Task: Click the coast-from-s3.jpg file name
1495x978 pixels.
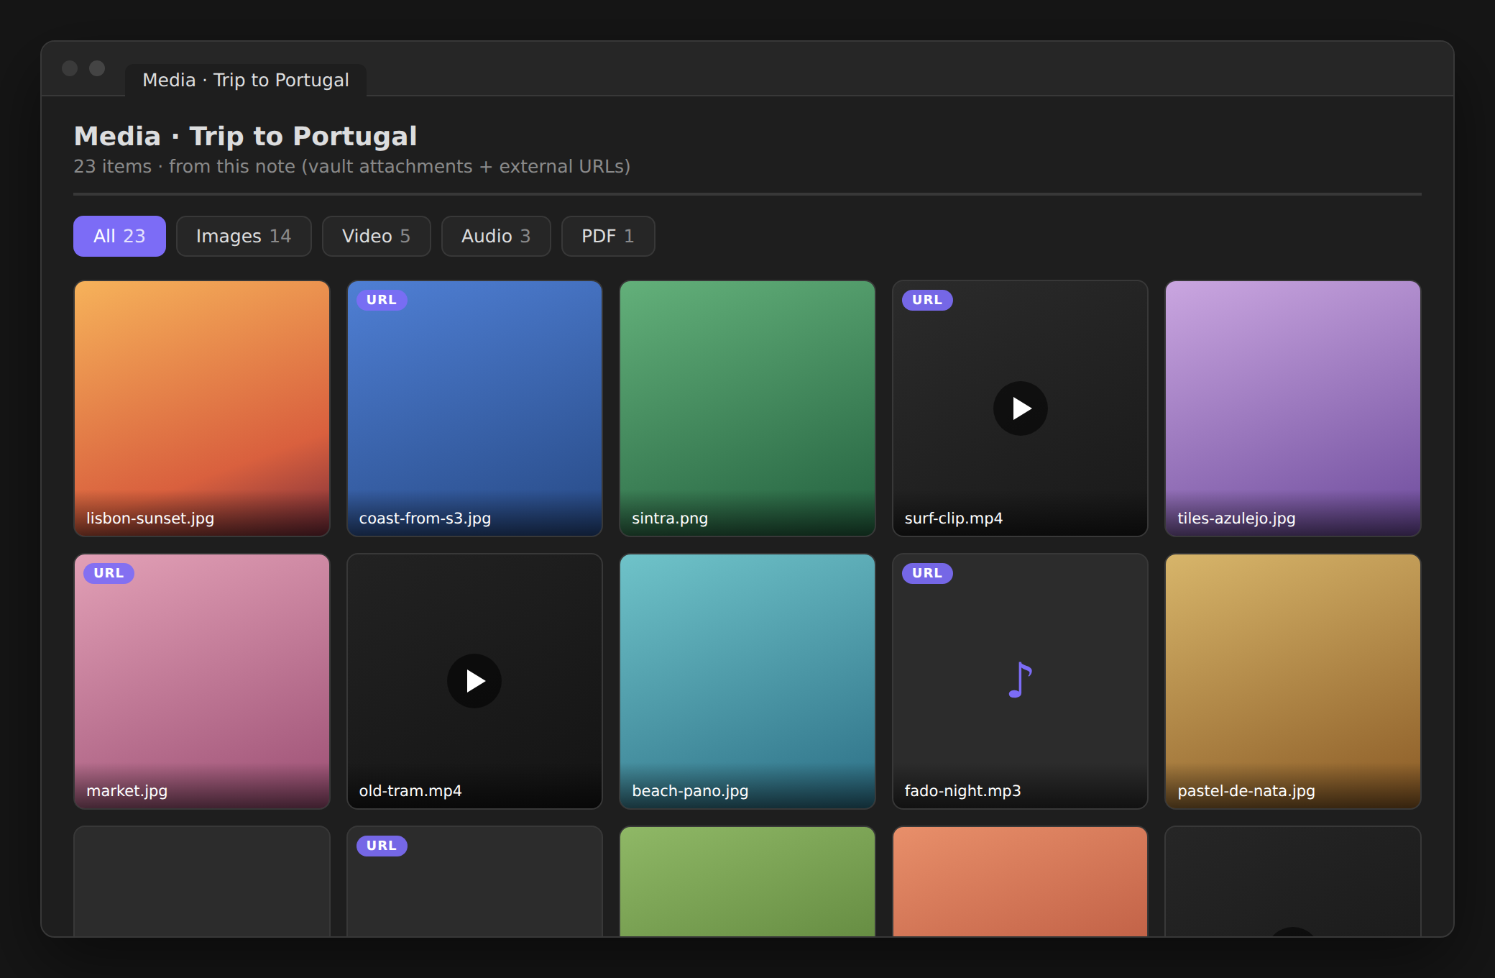Action: coord(425,518)
